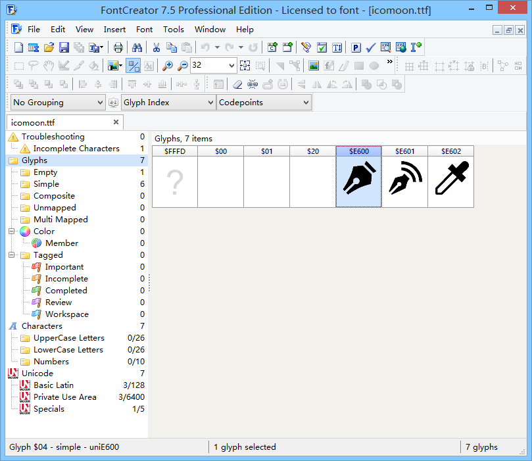Click the green checkmark window validation icon

click(x=322, y=47)
